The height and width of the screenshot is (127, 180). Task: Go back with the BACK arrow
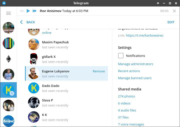pyautogui.click(x=27, y=22)
